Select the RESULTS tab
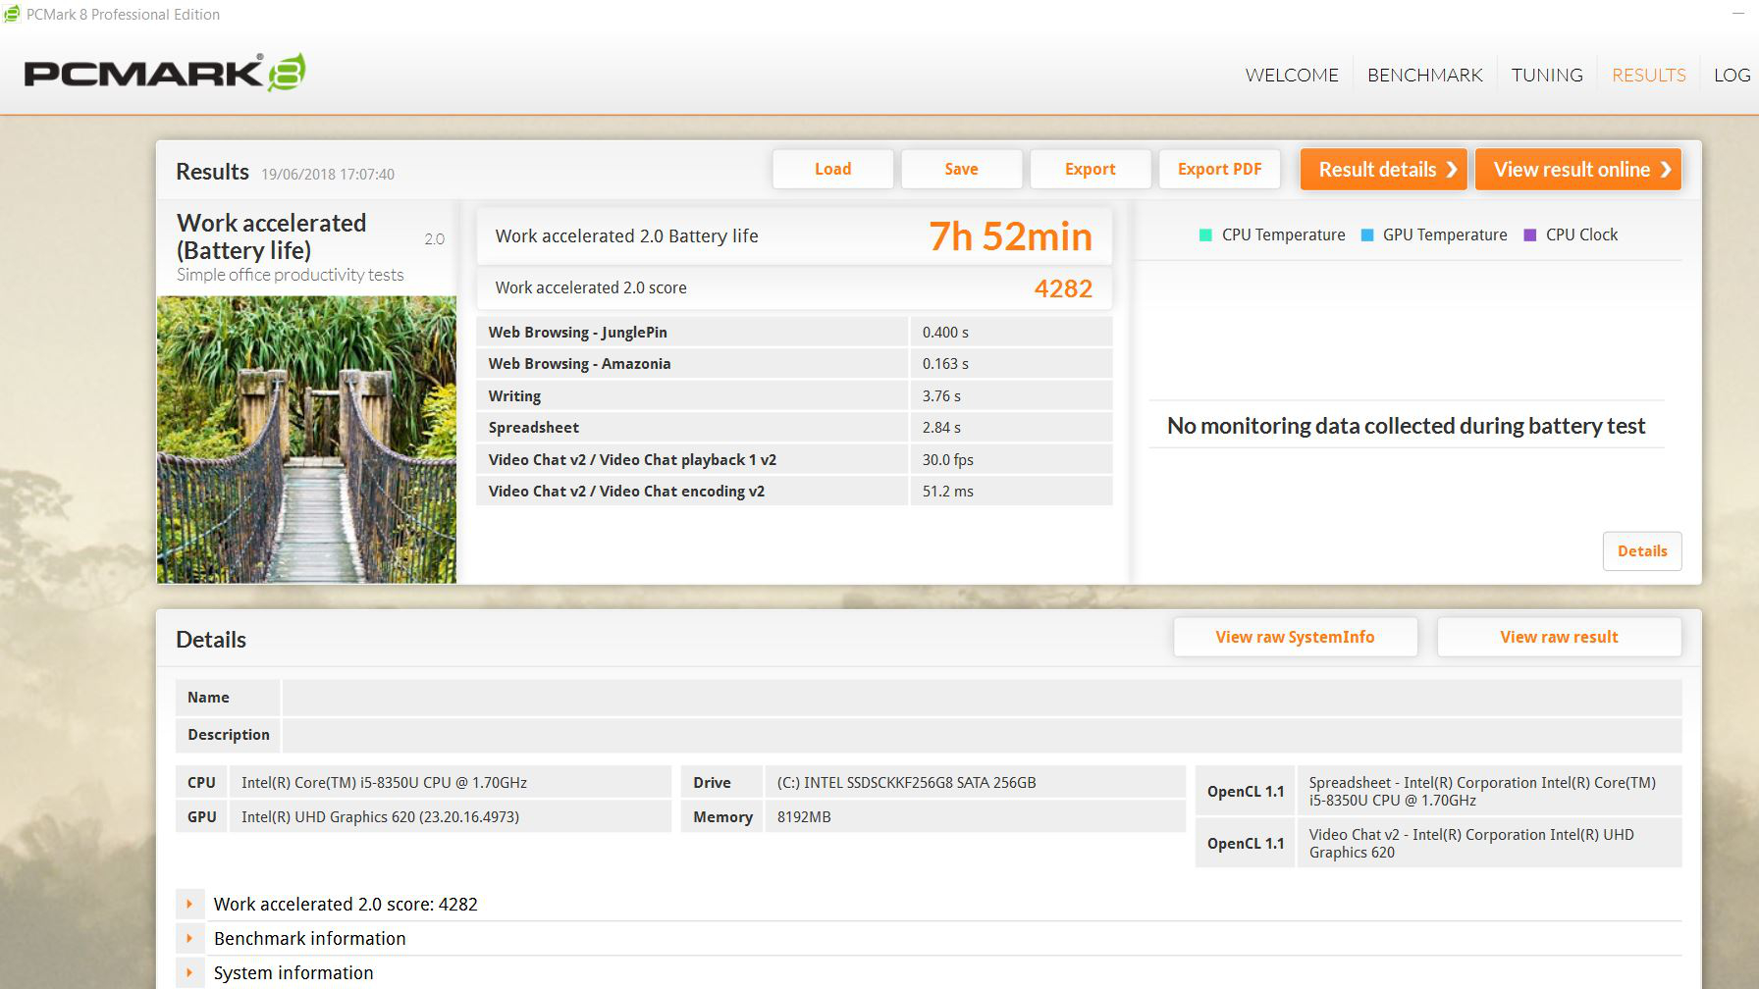 (x=1649, y=75)
